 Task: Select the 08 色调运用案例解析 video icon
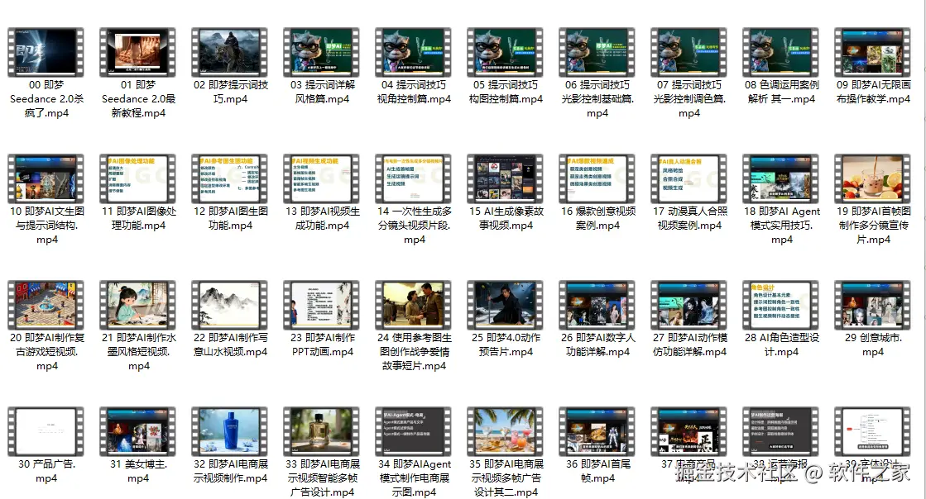point(780,52)
